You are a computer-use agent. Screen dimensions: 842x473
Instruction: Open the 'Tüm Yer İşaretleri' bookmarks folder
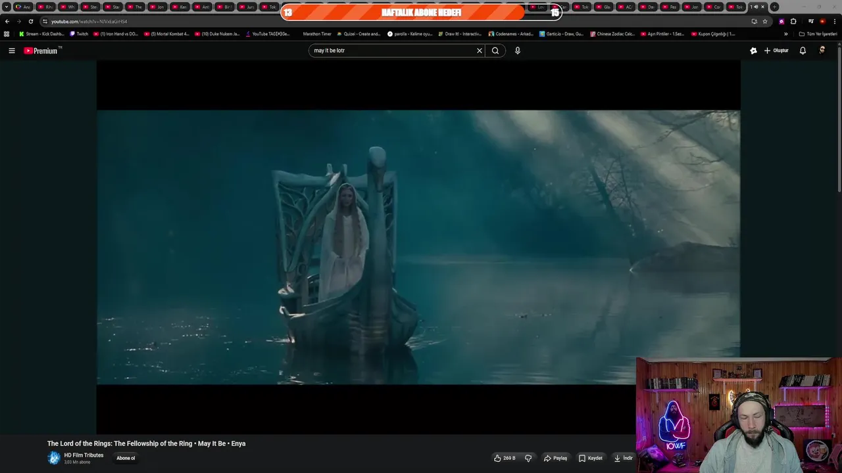point(818,34)
